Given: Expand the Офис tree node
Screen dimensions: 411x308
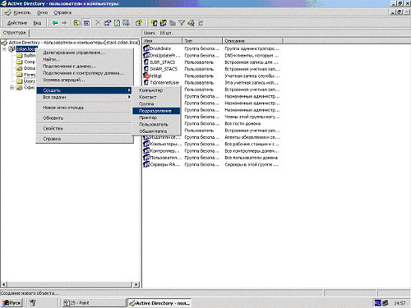Looking at the screenshot, I should pos(12,88).
